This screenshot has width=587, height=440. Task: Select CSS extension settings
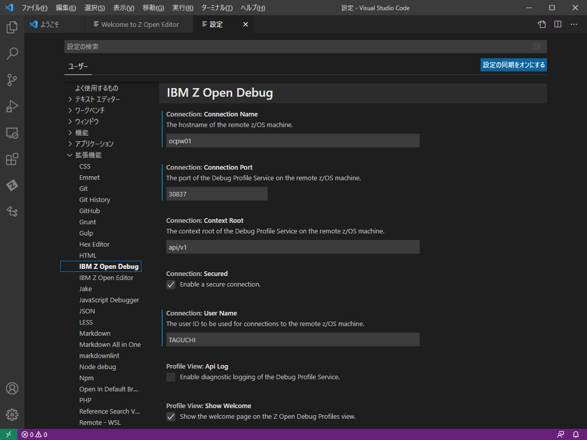click(85, 167)
